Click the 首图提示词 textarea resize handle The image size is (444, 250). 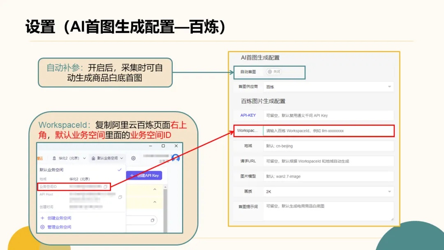[x=392, y=219]
